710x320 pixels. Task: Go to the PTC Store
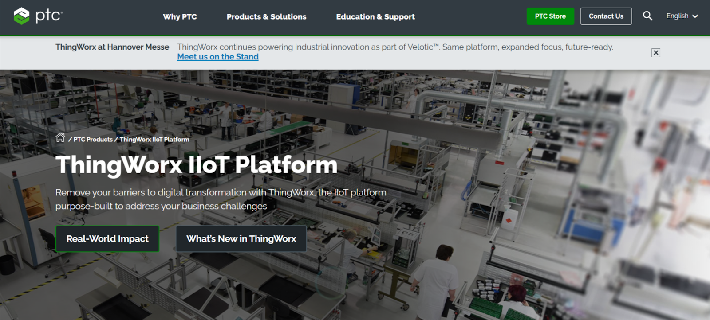coord(550,16)
